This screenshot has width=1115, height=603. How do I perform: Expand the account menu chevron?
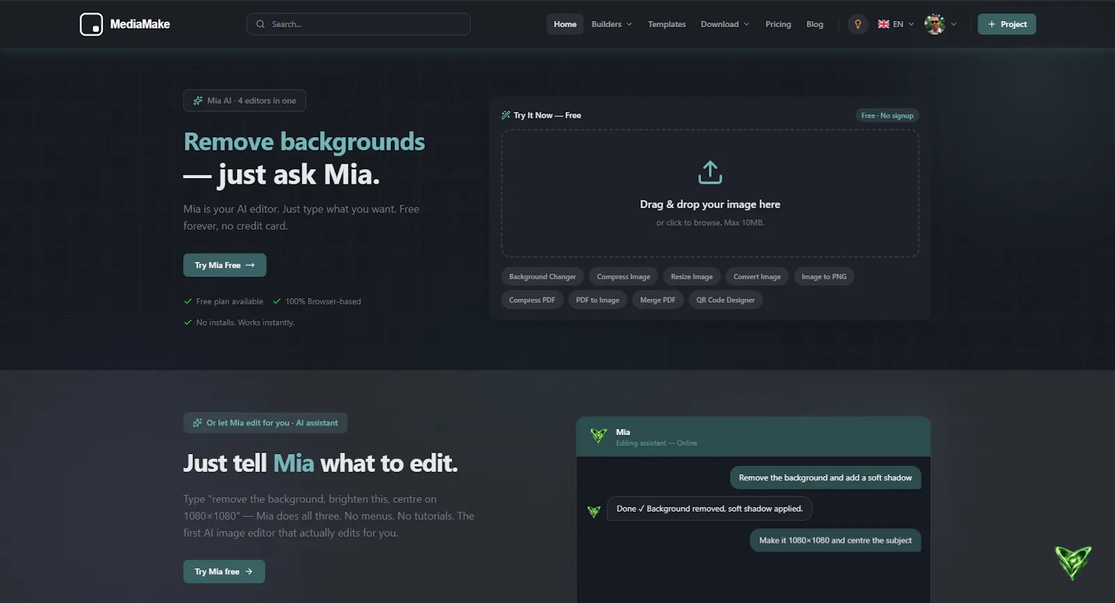tap(954, 24)
